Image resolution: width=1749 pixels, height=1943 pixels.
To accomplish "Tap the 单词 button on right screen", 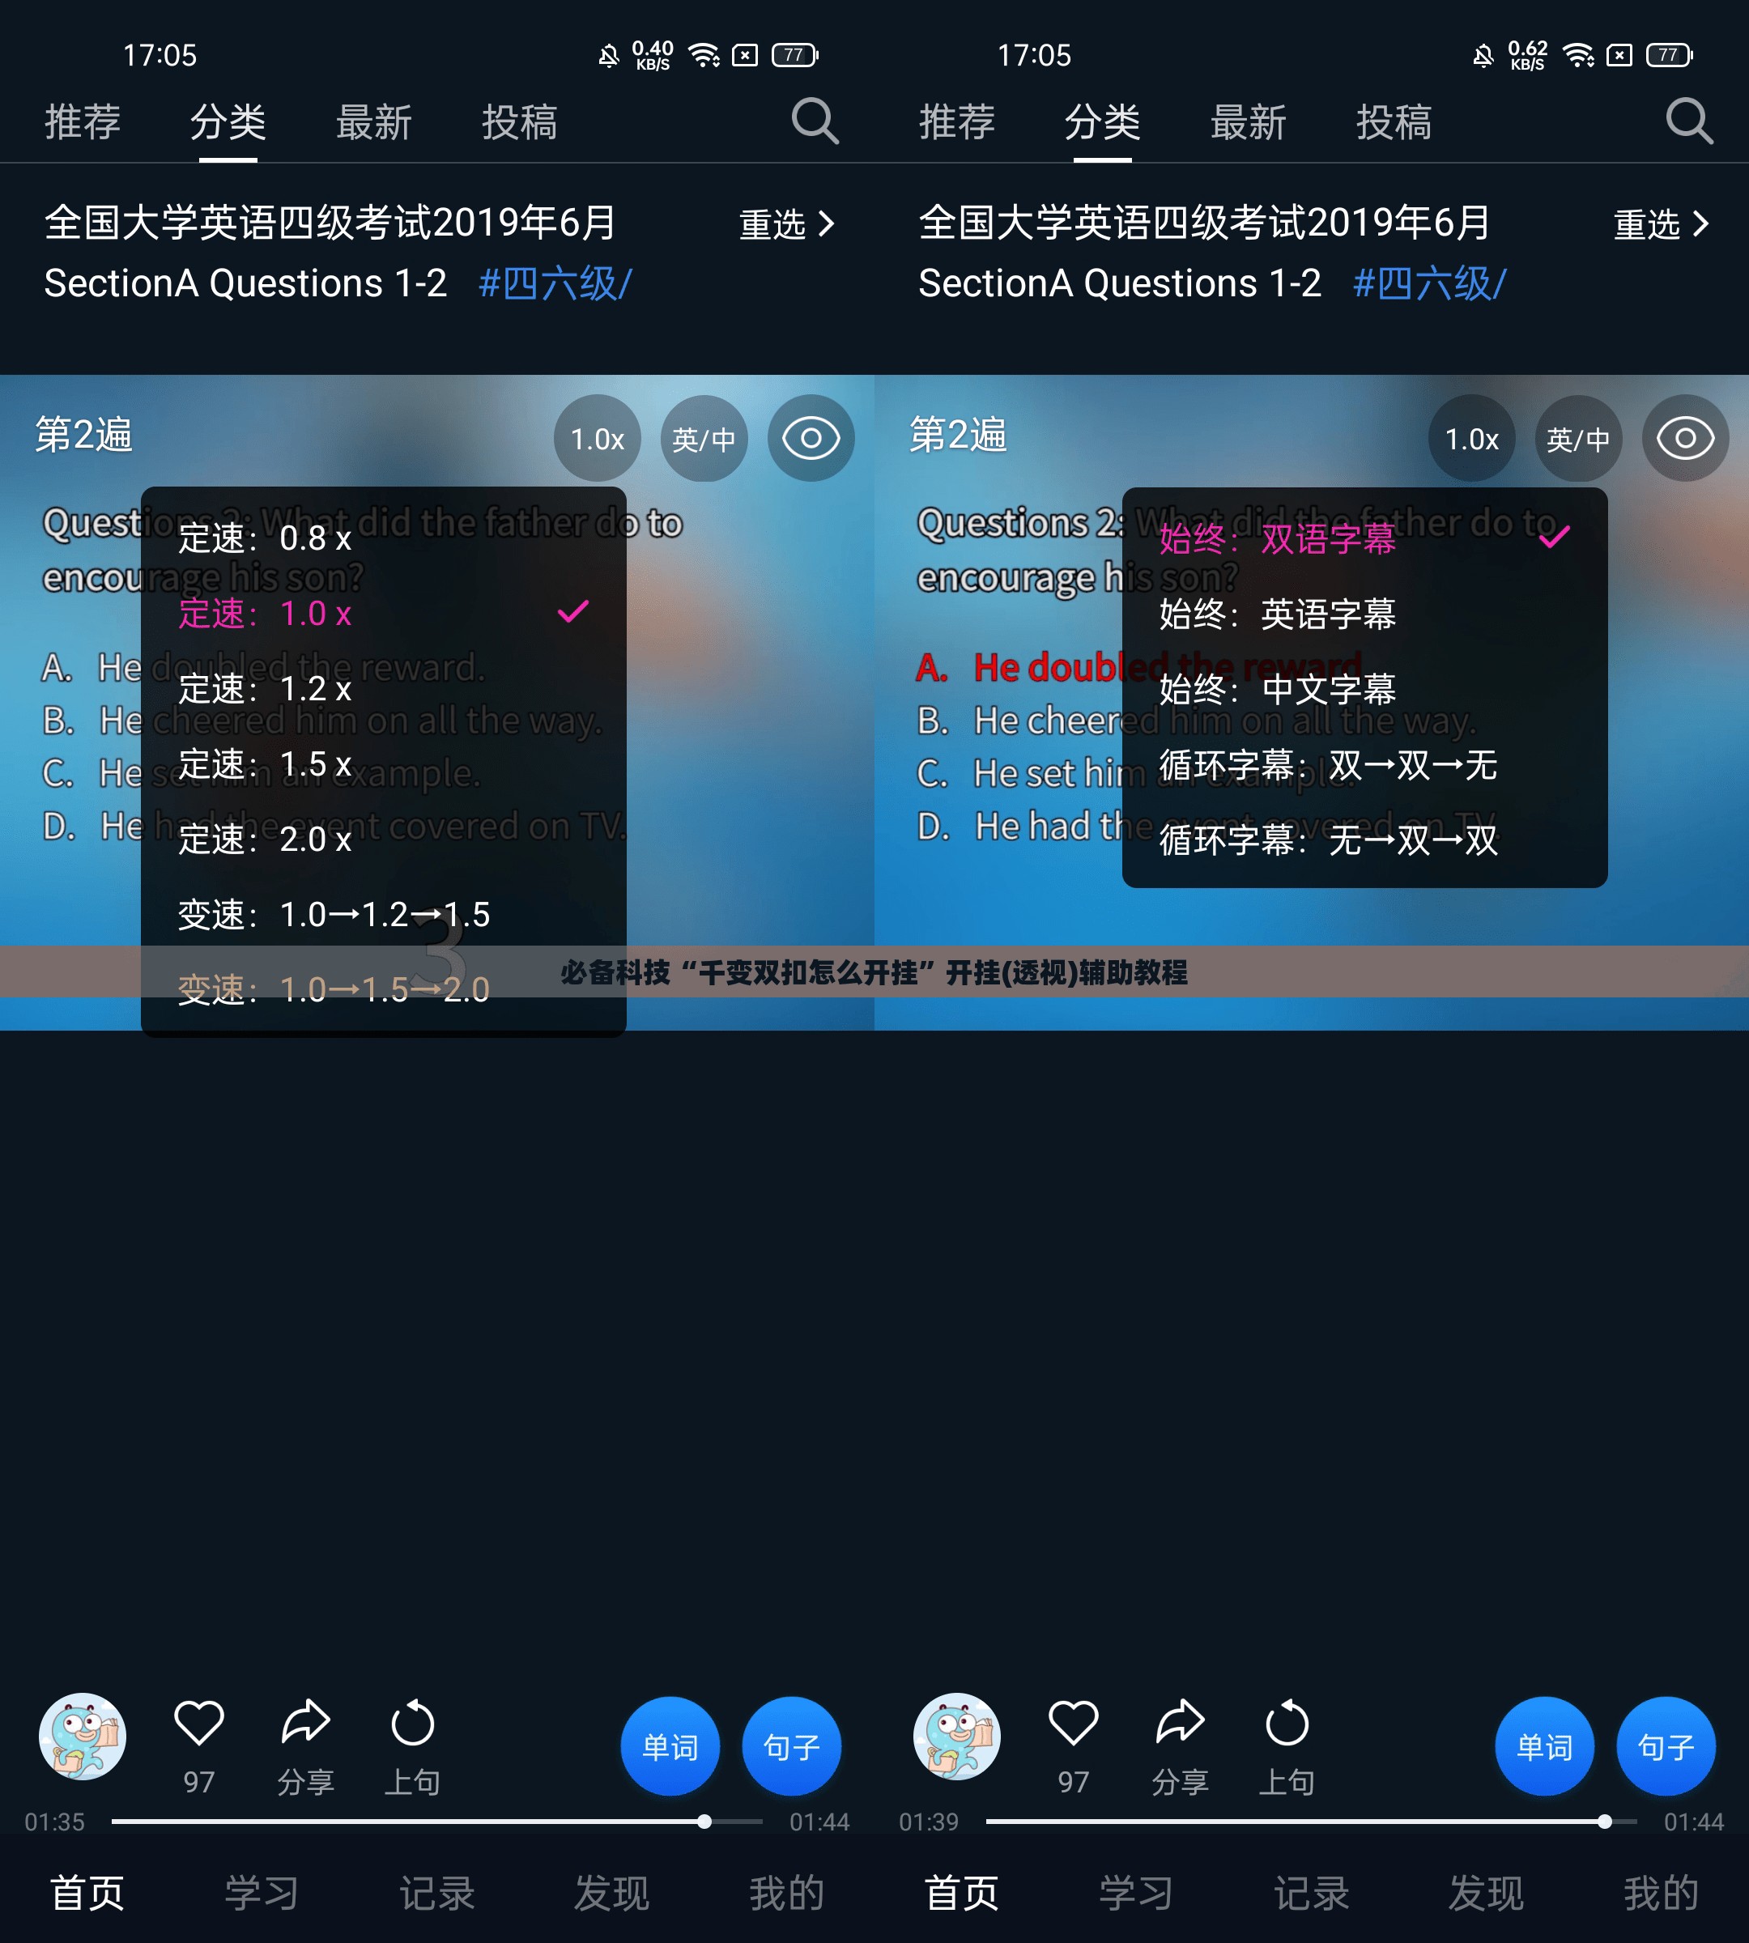I will pyautogui.click(x=1544, y=1746).
